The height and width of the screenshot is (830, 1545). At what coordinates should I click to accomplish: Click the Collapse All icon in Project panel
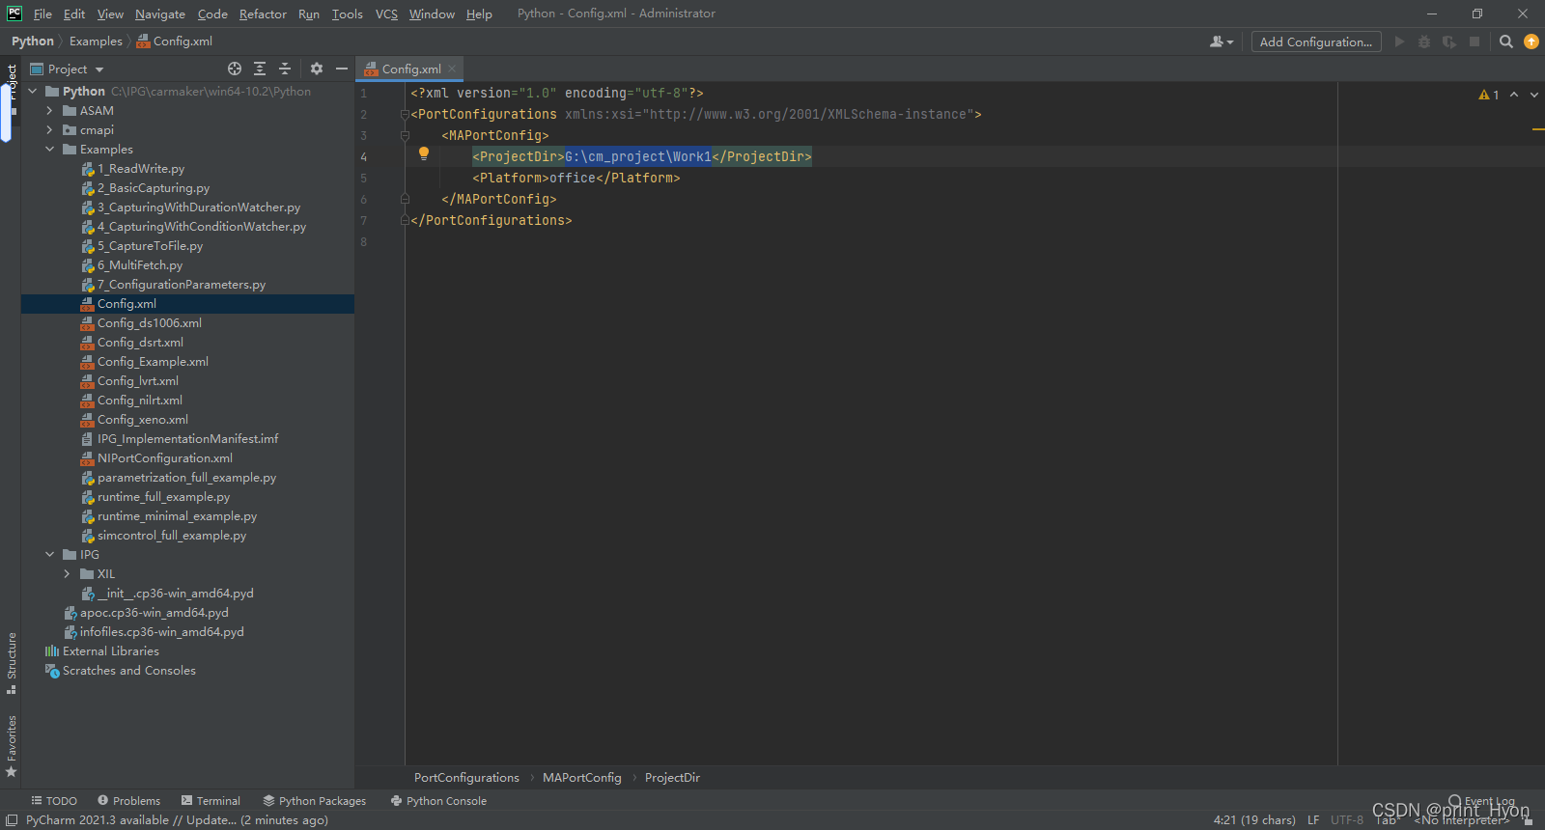point(285,69)
